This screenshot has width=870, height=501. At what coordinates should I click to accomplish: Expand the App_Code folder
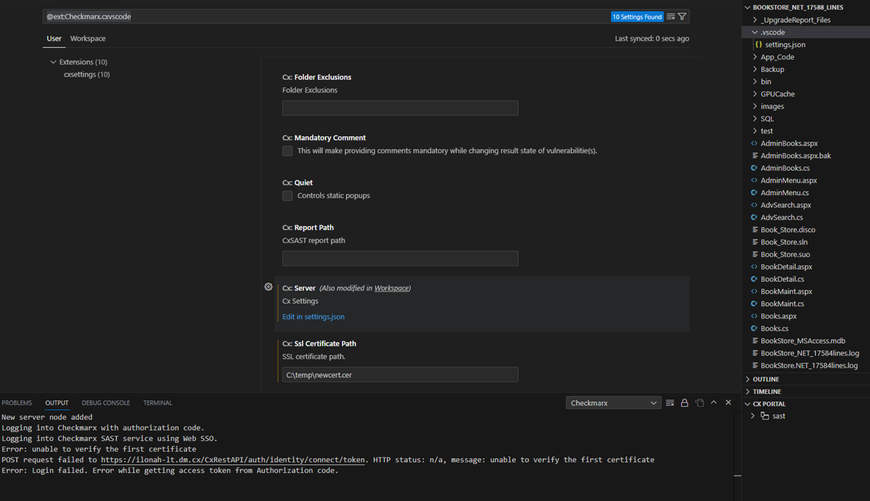(x=755, y=57)
